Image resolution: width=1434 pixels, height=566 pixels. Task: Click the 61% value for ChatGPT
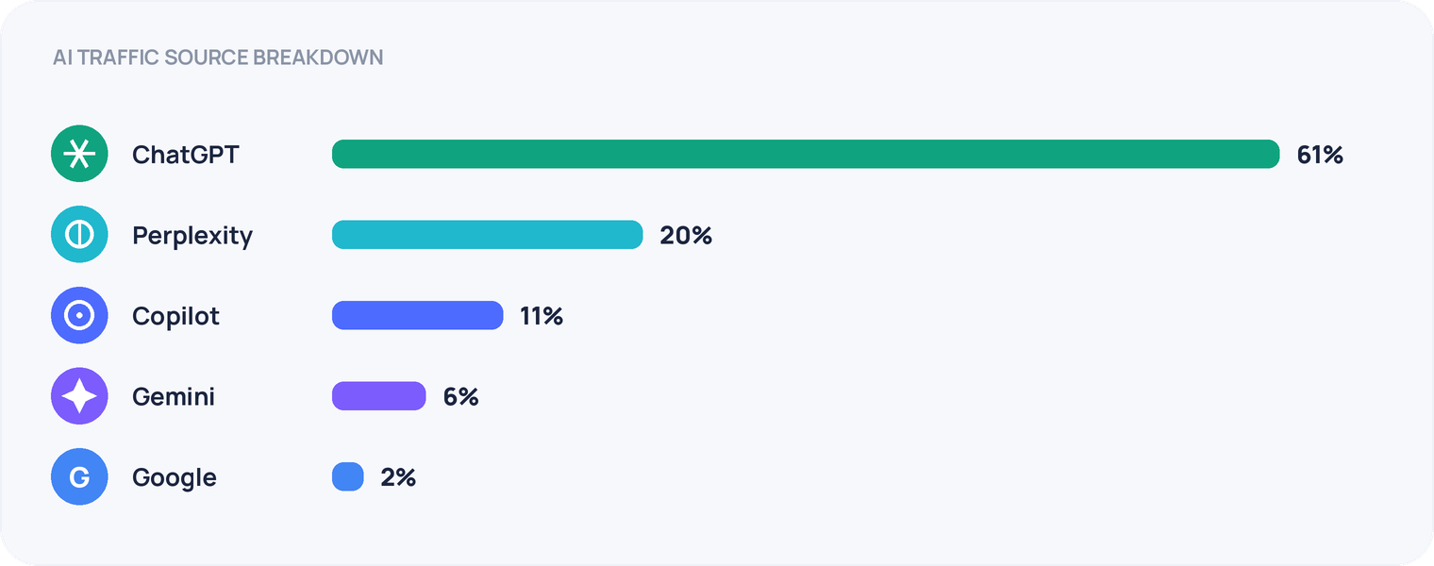tap(1320, 155)
